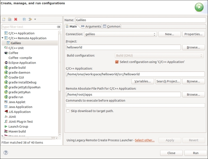Click the configuration list vertical scrollbar

[x=60, y=62]
